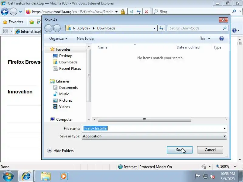Open the zoom level 100% control
243x182 pixels.
point(224,167)
